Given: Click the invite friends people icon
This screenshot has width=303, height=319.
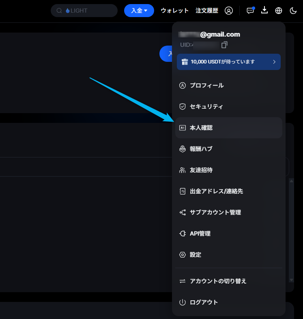Looking at the screenshot, I should [x=183, y=170].
